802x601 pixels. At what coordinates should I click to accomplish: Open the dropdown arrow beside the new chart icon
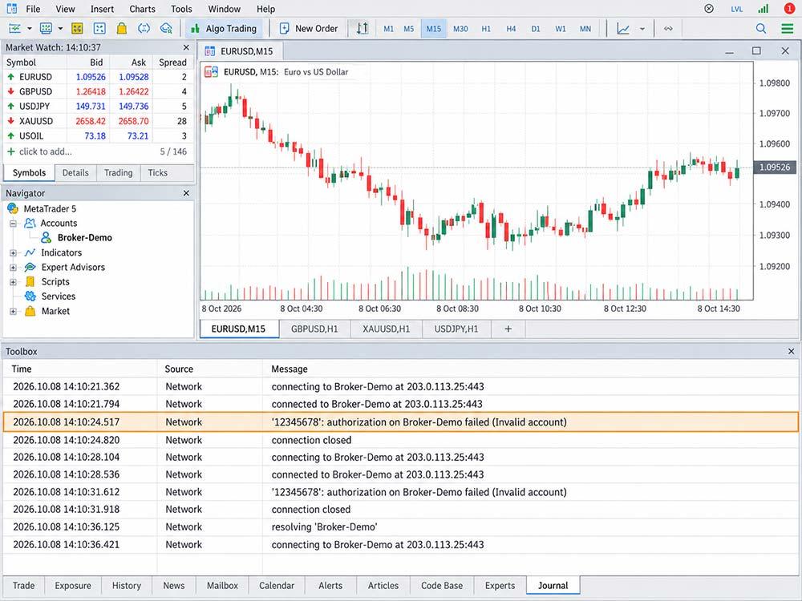(29, 29)
